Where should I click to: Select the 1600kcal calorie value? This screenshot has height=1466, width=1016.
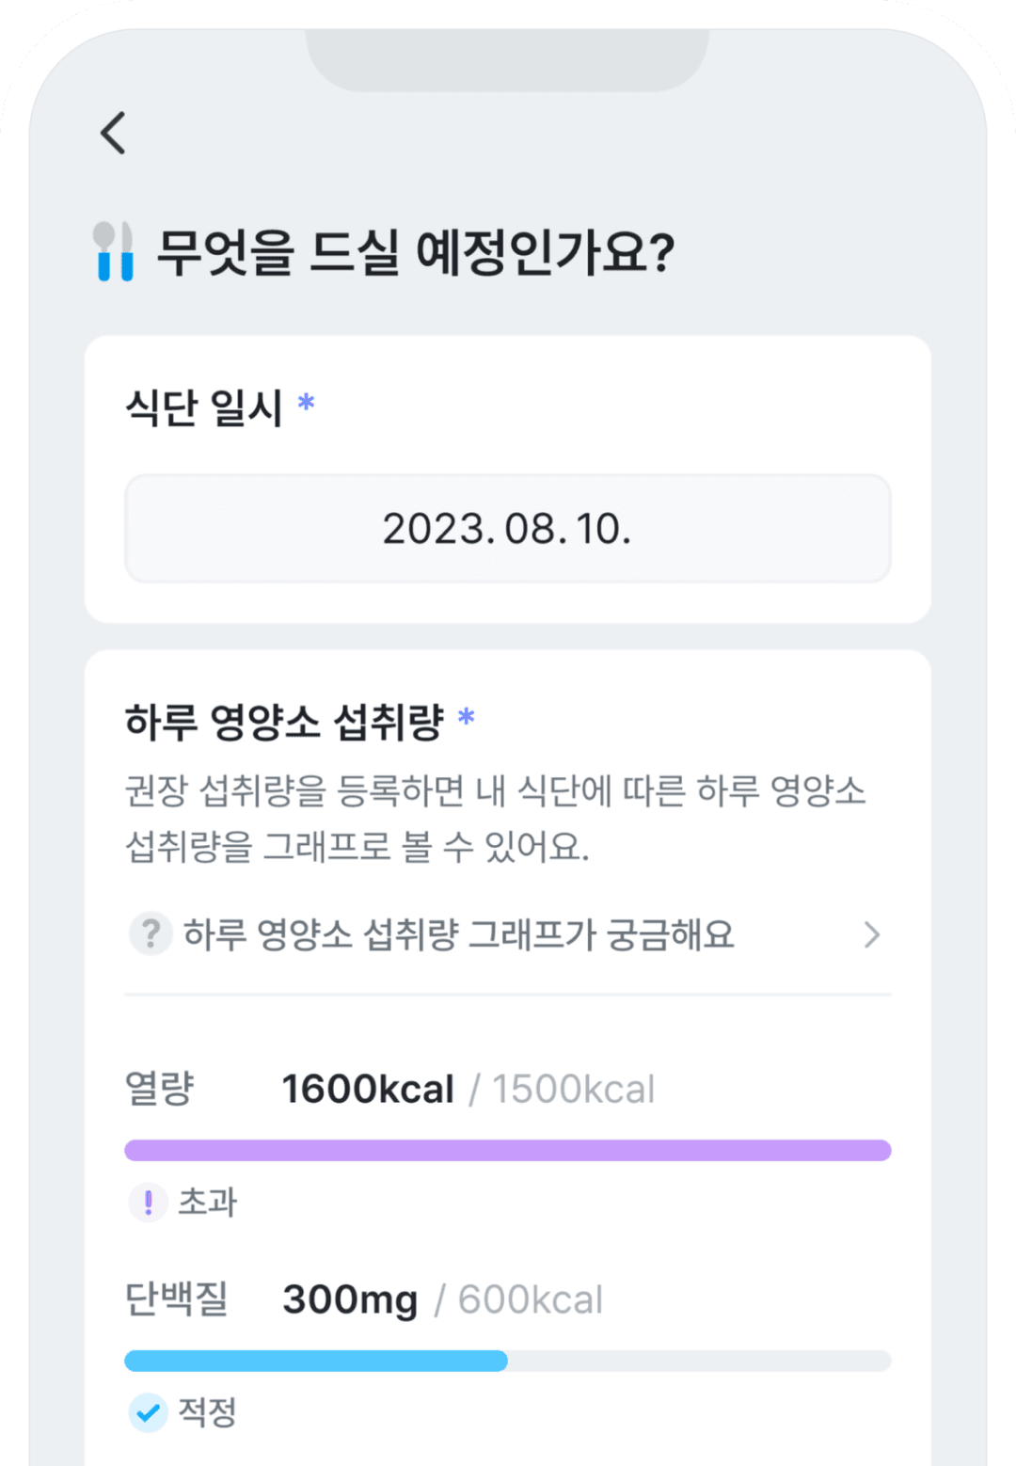[x=368, y=1089]
